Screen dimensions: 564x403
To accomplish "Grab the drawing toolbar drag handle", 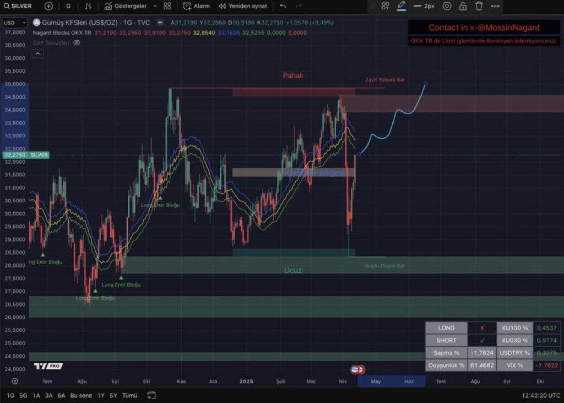I will [372, 6].
